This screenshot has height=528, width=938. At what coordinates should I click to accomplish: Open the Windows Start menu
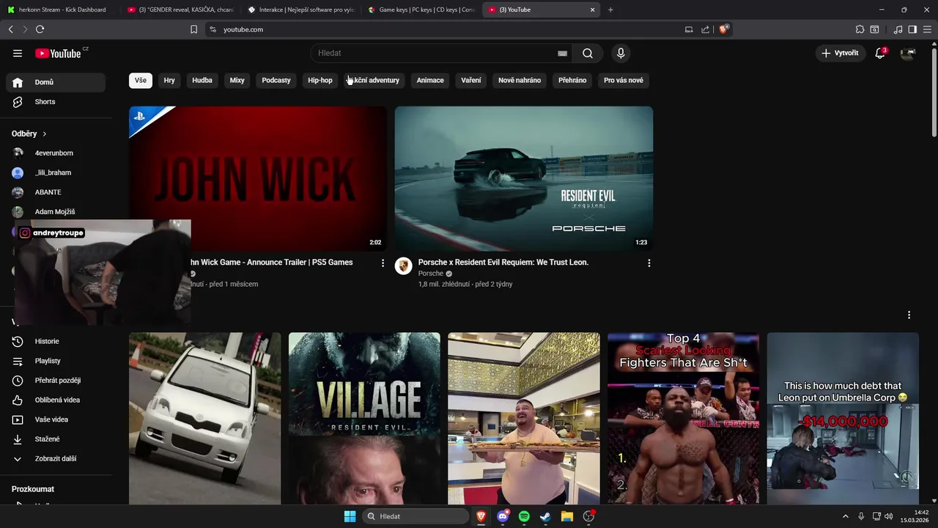350,516
